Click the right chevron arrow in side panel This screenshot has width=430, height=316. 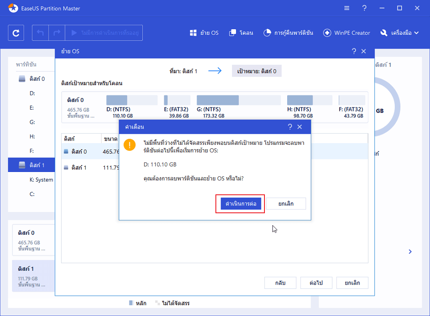(x=410, y=252)
